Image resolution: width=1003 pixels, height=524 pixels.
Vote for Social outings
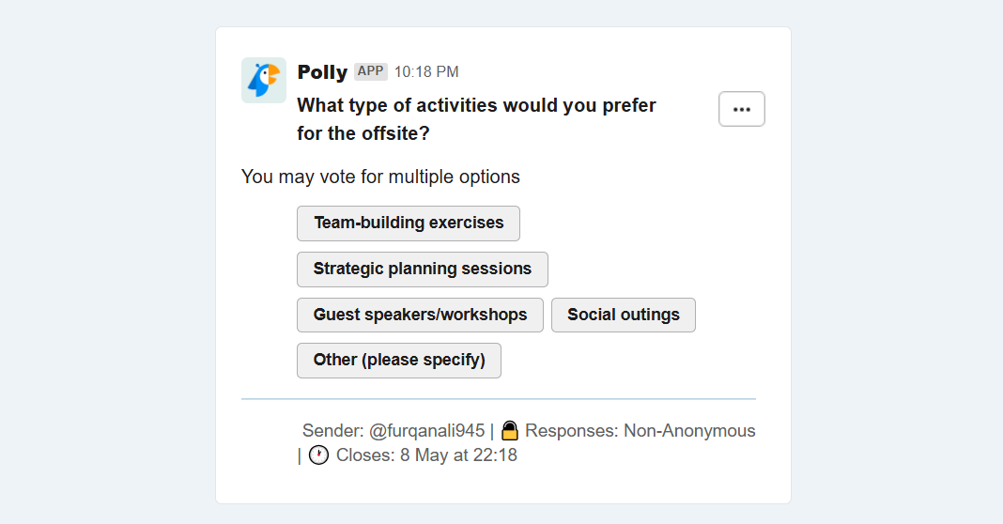[x=623, y=315]
